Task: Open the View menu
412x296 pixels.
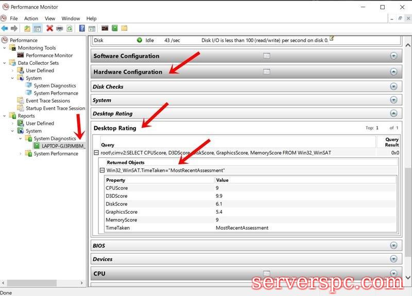Action: click(50, 18)
